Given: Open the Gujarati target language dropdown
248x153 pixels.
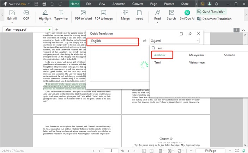Looking at the screenshot, I should tap(175, 41).
